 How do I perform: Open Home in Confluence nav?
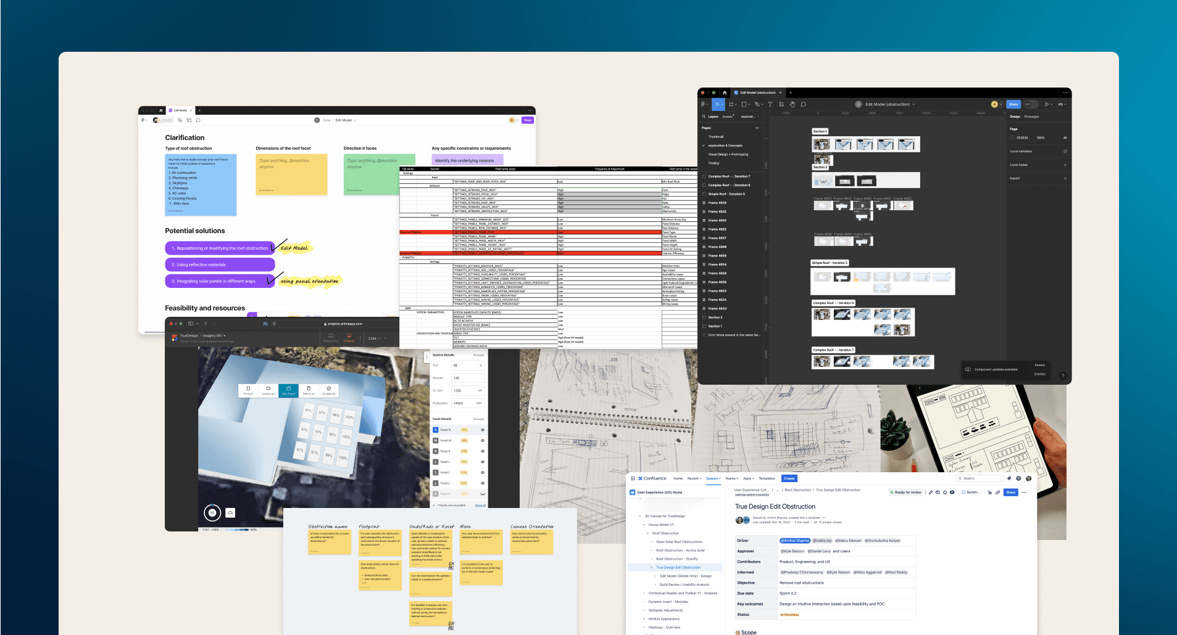point(678,478)
